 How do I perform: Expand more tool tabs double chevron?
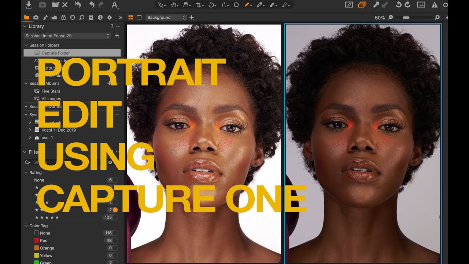click(x=121, y=17)
